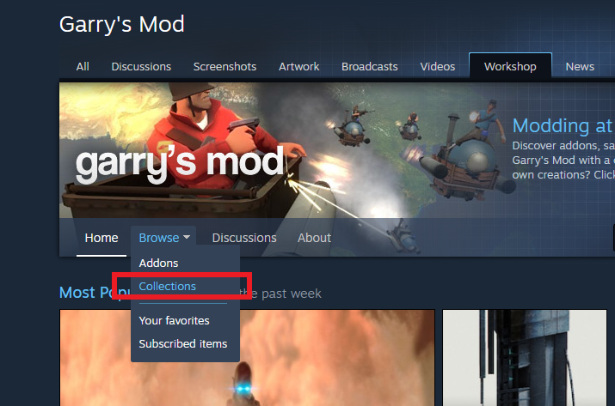Open the workshop About link
Viewport: 615px width, 406px height.
(x=314, y=238)
